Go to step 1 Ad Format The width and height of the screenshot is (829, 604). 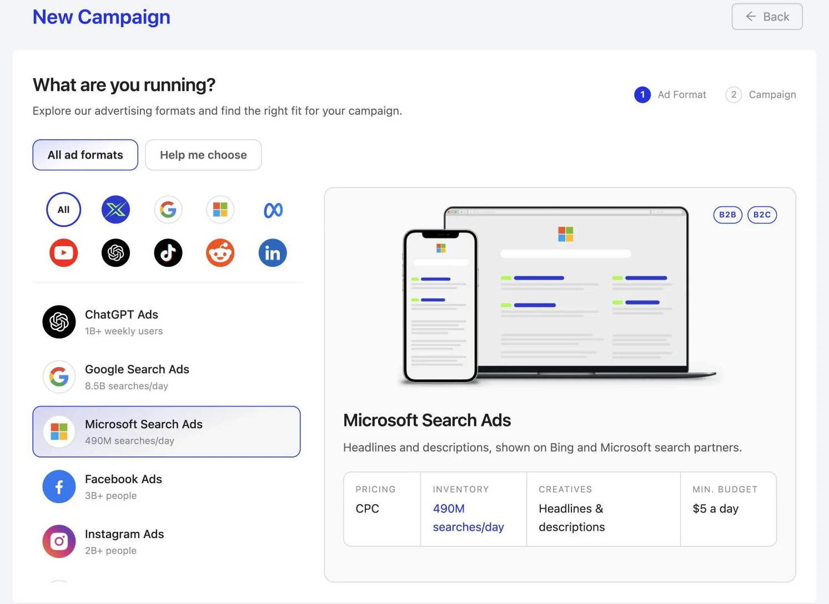[x=670, y=95]
